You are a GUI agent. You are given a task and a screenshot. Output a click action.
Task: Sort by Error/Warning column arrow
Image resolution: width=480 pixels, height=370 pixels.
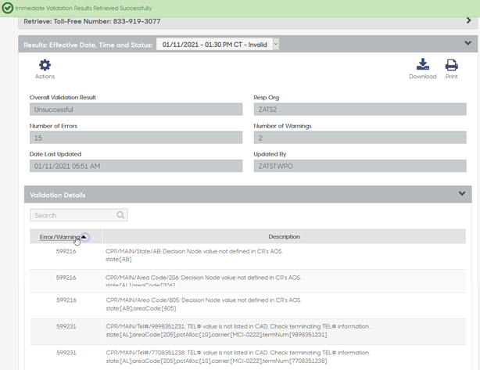pos(84,236)
